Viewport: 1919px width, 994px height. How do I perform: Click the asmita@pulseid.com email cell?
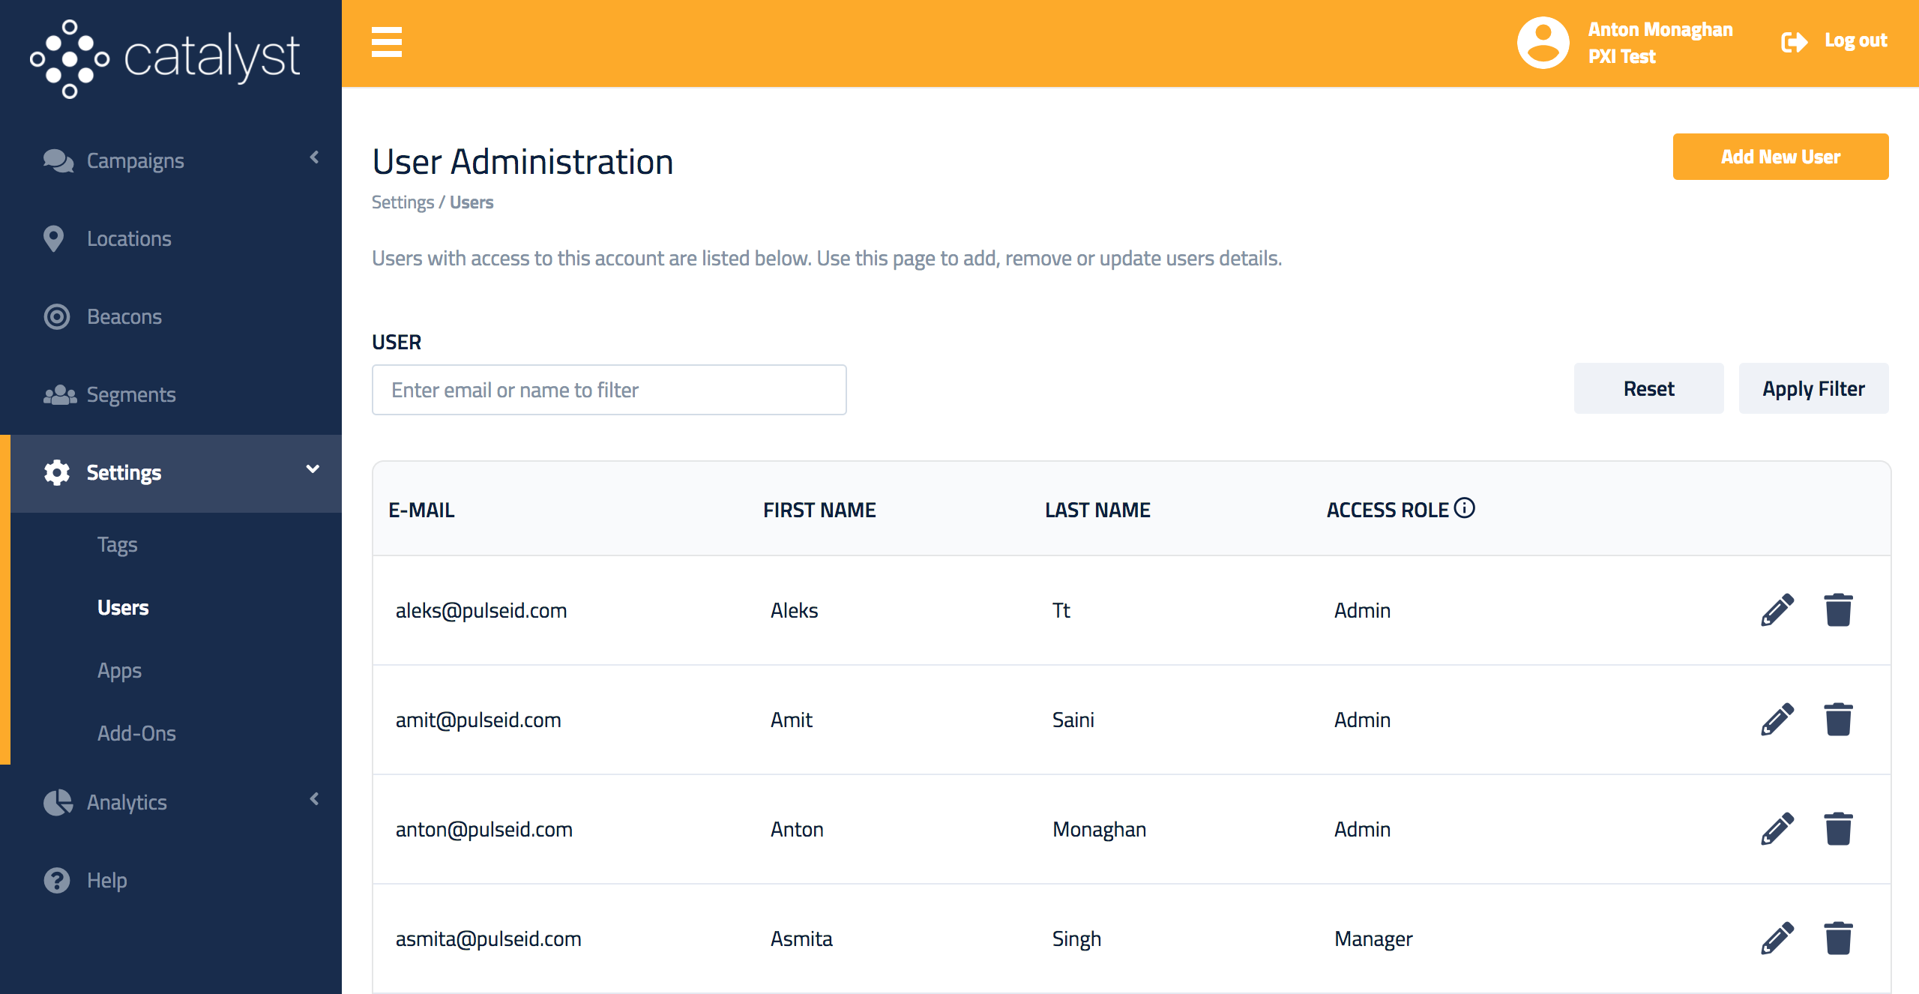(x=488, y=939)
